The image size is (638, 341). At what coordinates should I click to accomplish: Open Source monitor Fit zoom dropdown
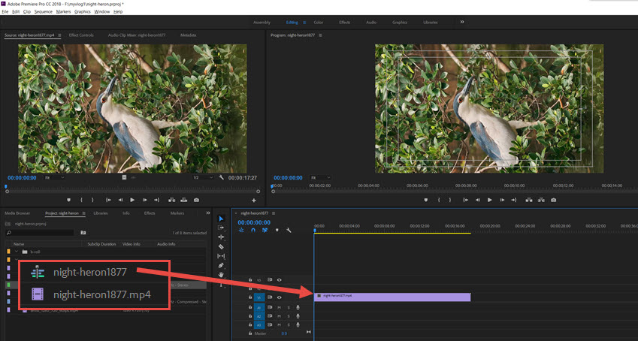[x=55, y=178]
